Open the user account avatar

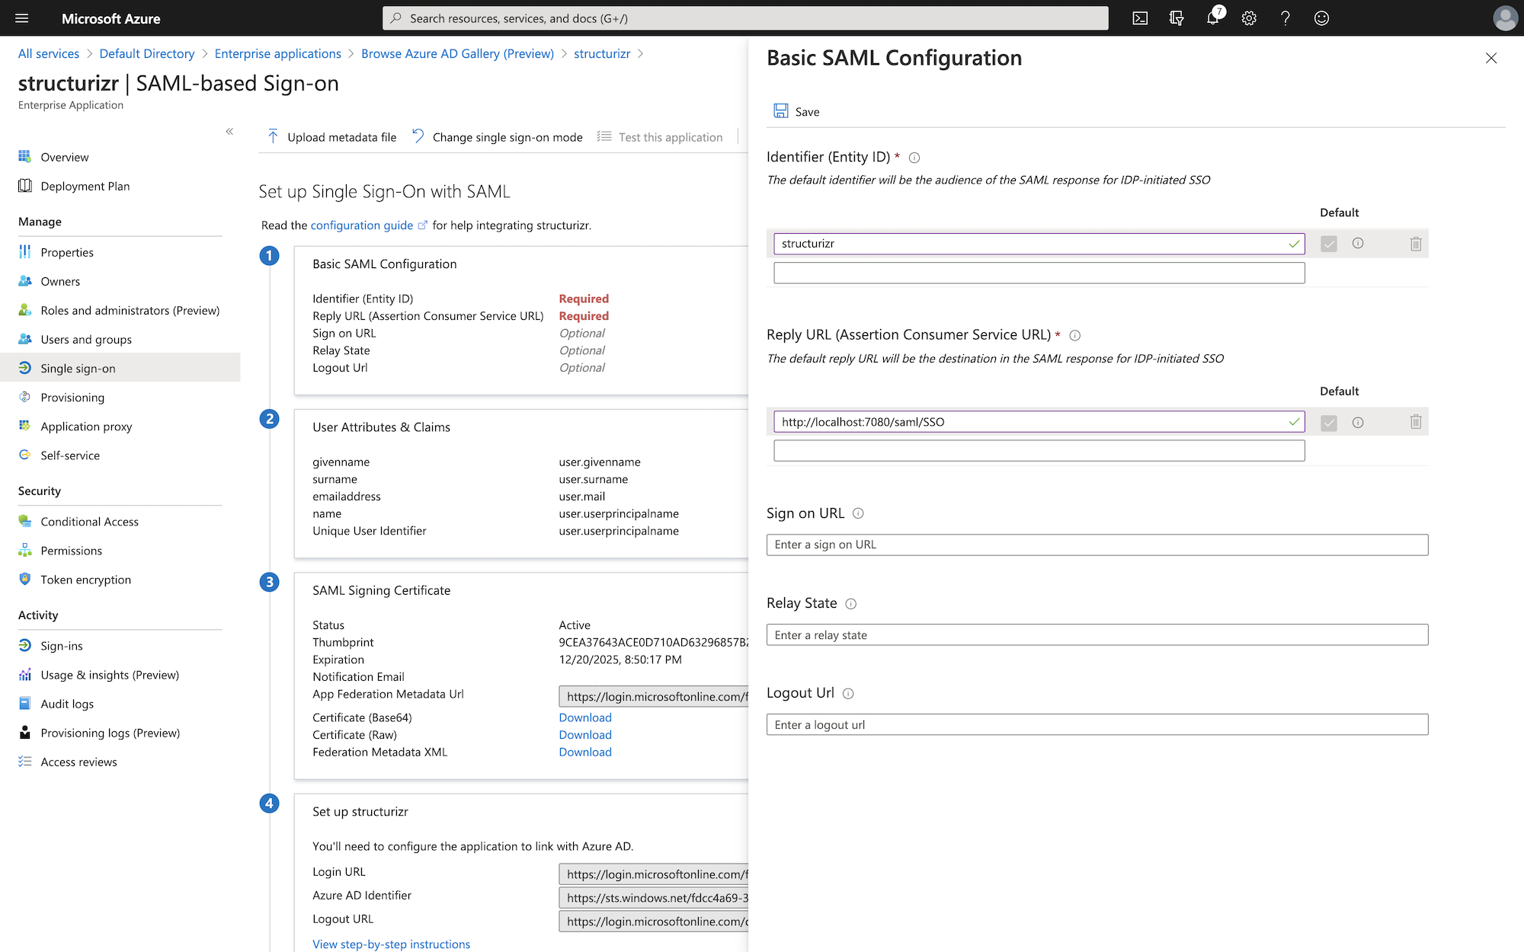[1505, 18]
